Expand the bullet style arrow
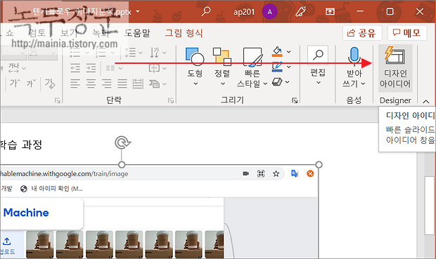Viewport: 436px width, 259px height. (x=86, y=53)
